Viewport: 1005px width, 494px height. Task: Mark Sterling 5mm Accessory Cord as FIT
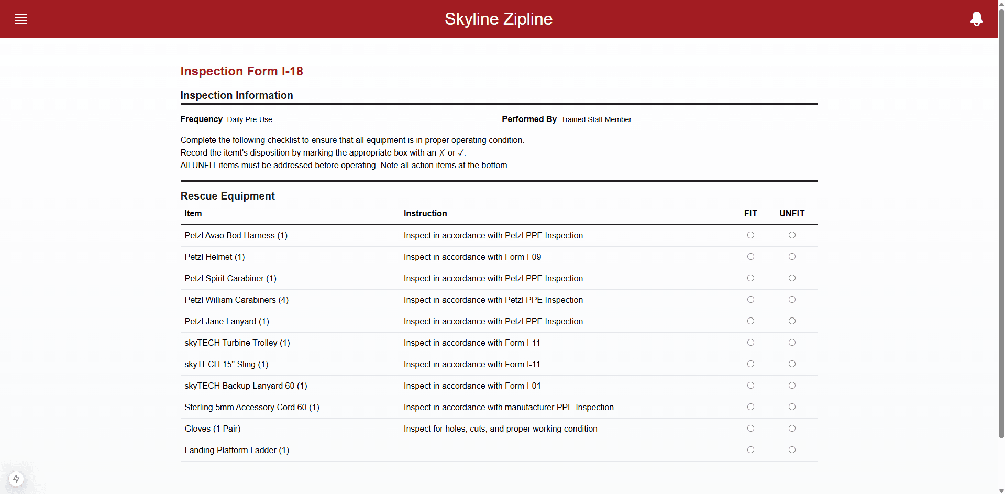(750, 407)
